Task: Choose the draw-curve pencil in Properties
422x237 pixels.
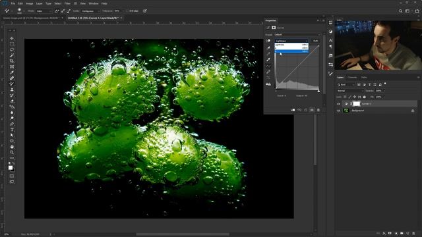Action: pyautogui.click(x=268, y=72)
